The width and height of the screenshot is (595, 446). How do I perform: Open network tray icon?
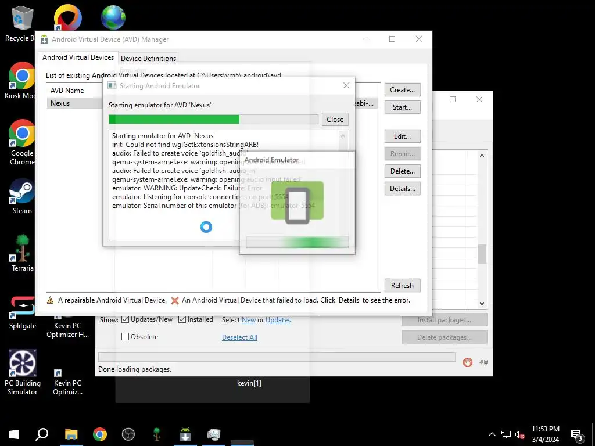click(506, 434)
